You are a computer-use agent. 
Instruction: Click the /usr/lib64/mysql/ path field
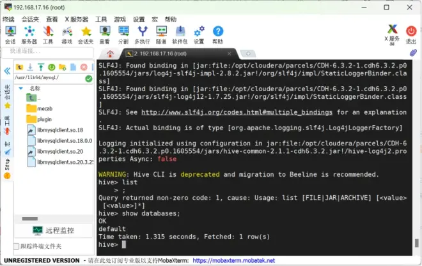49,78
